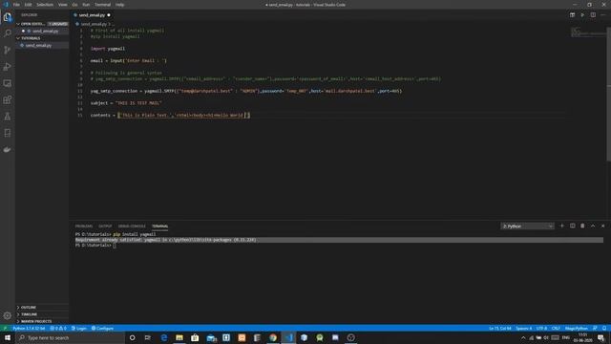
Task: Open the Selection menu
Action: pyautogui.click(x=45, y=5)
